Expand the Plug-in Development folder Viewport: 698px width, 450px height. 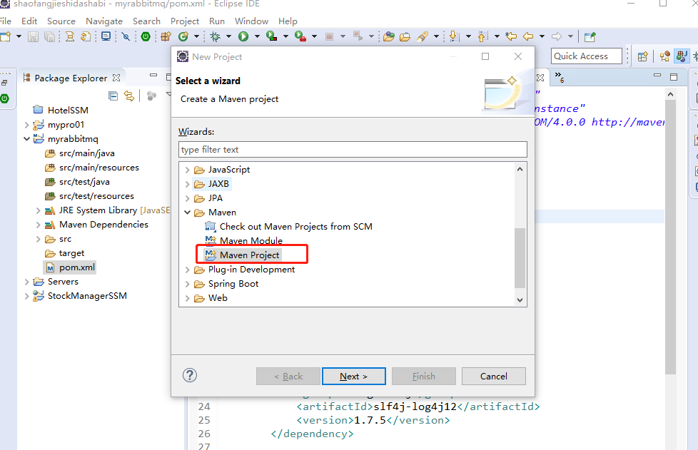pos(188,270)
